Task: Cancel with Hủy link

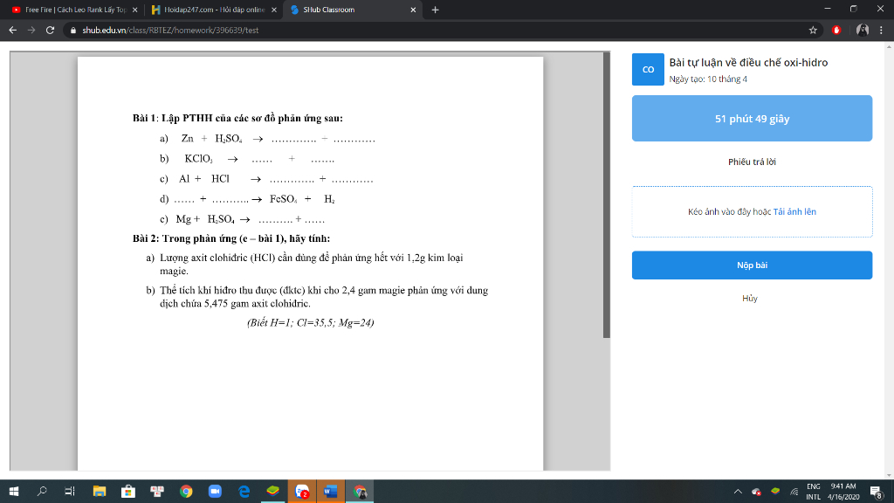Action: point(750,299)
